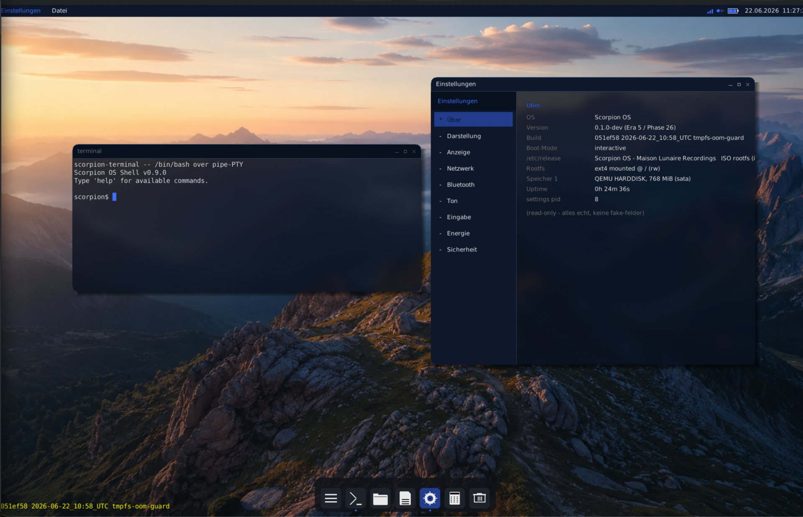Open the Datei menu in top bar
803x517 pixels.
pos(59,10)
